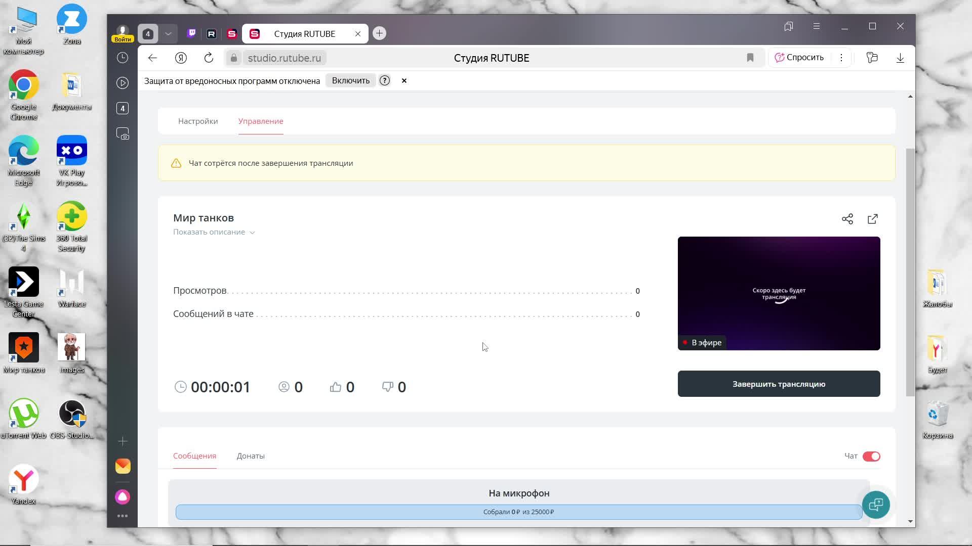Bookmark this page icon
The height and width of the screenshot is (546, 972).
coord(750,58)
